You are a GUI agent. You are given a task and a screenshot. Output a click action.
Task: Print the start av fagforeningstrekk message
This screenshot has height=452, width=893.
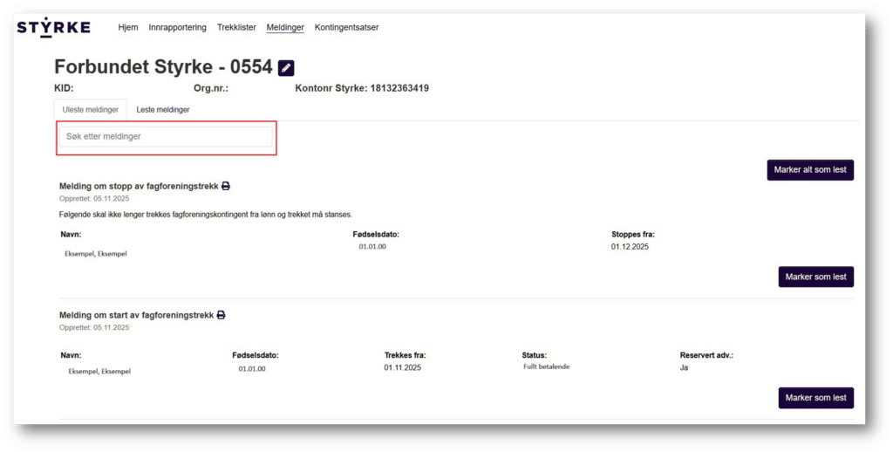click(x=222, y=314)
